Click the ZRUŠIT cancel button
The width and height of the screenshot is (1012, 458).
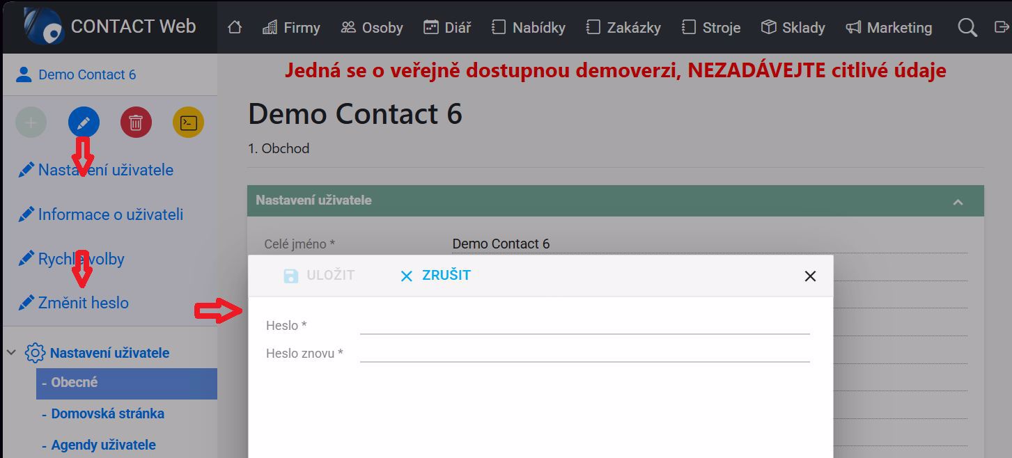click(435, 276)
